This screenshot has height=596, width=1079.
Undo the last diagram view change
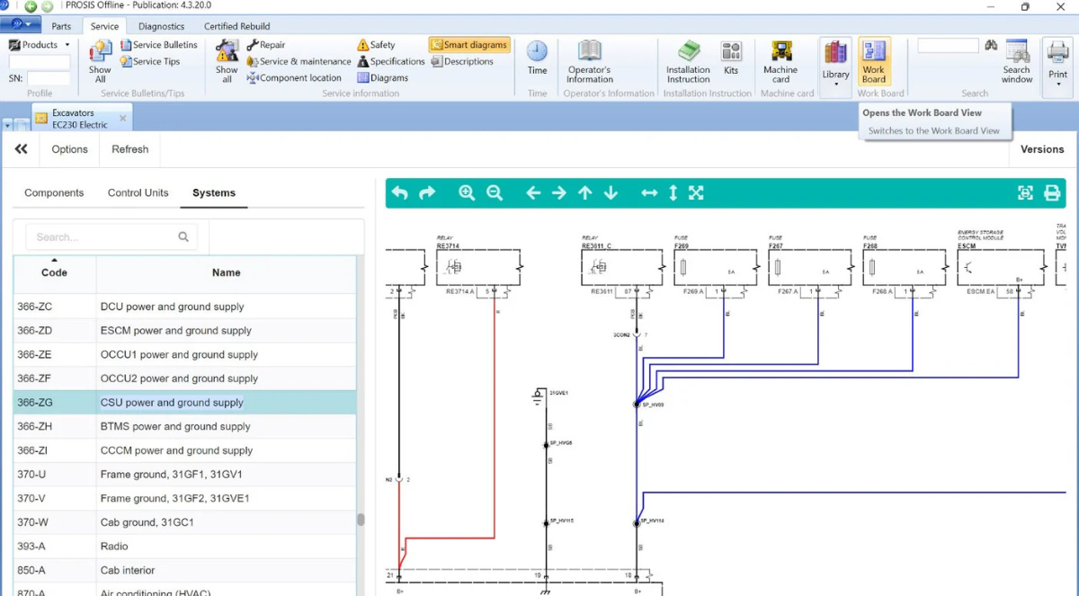(400, 192)
